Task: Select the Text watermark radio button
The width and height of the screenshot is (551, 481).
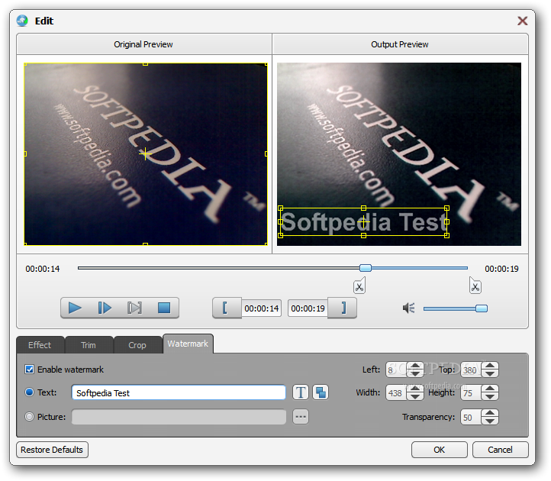Action: point(30,392)
